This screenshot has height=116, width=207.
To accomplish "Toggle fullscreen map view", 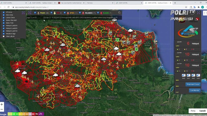I will point(205,13).
